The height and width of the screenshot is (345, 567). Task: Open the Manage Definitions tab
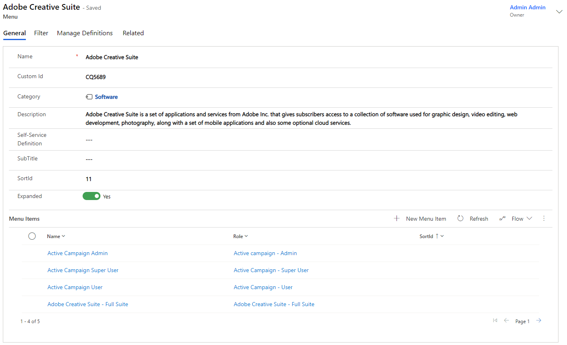point(85,33)
